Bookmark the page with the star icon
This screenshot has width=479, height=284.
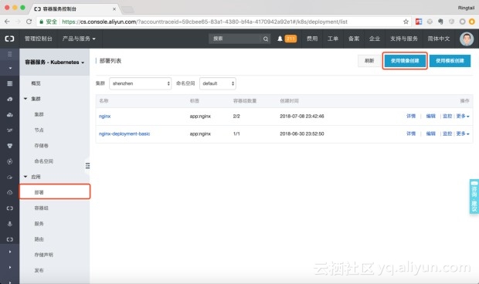(406, 22)
